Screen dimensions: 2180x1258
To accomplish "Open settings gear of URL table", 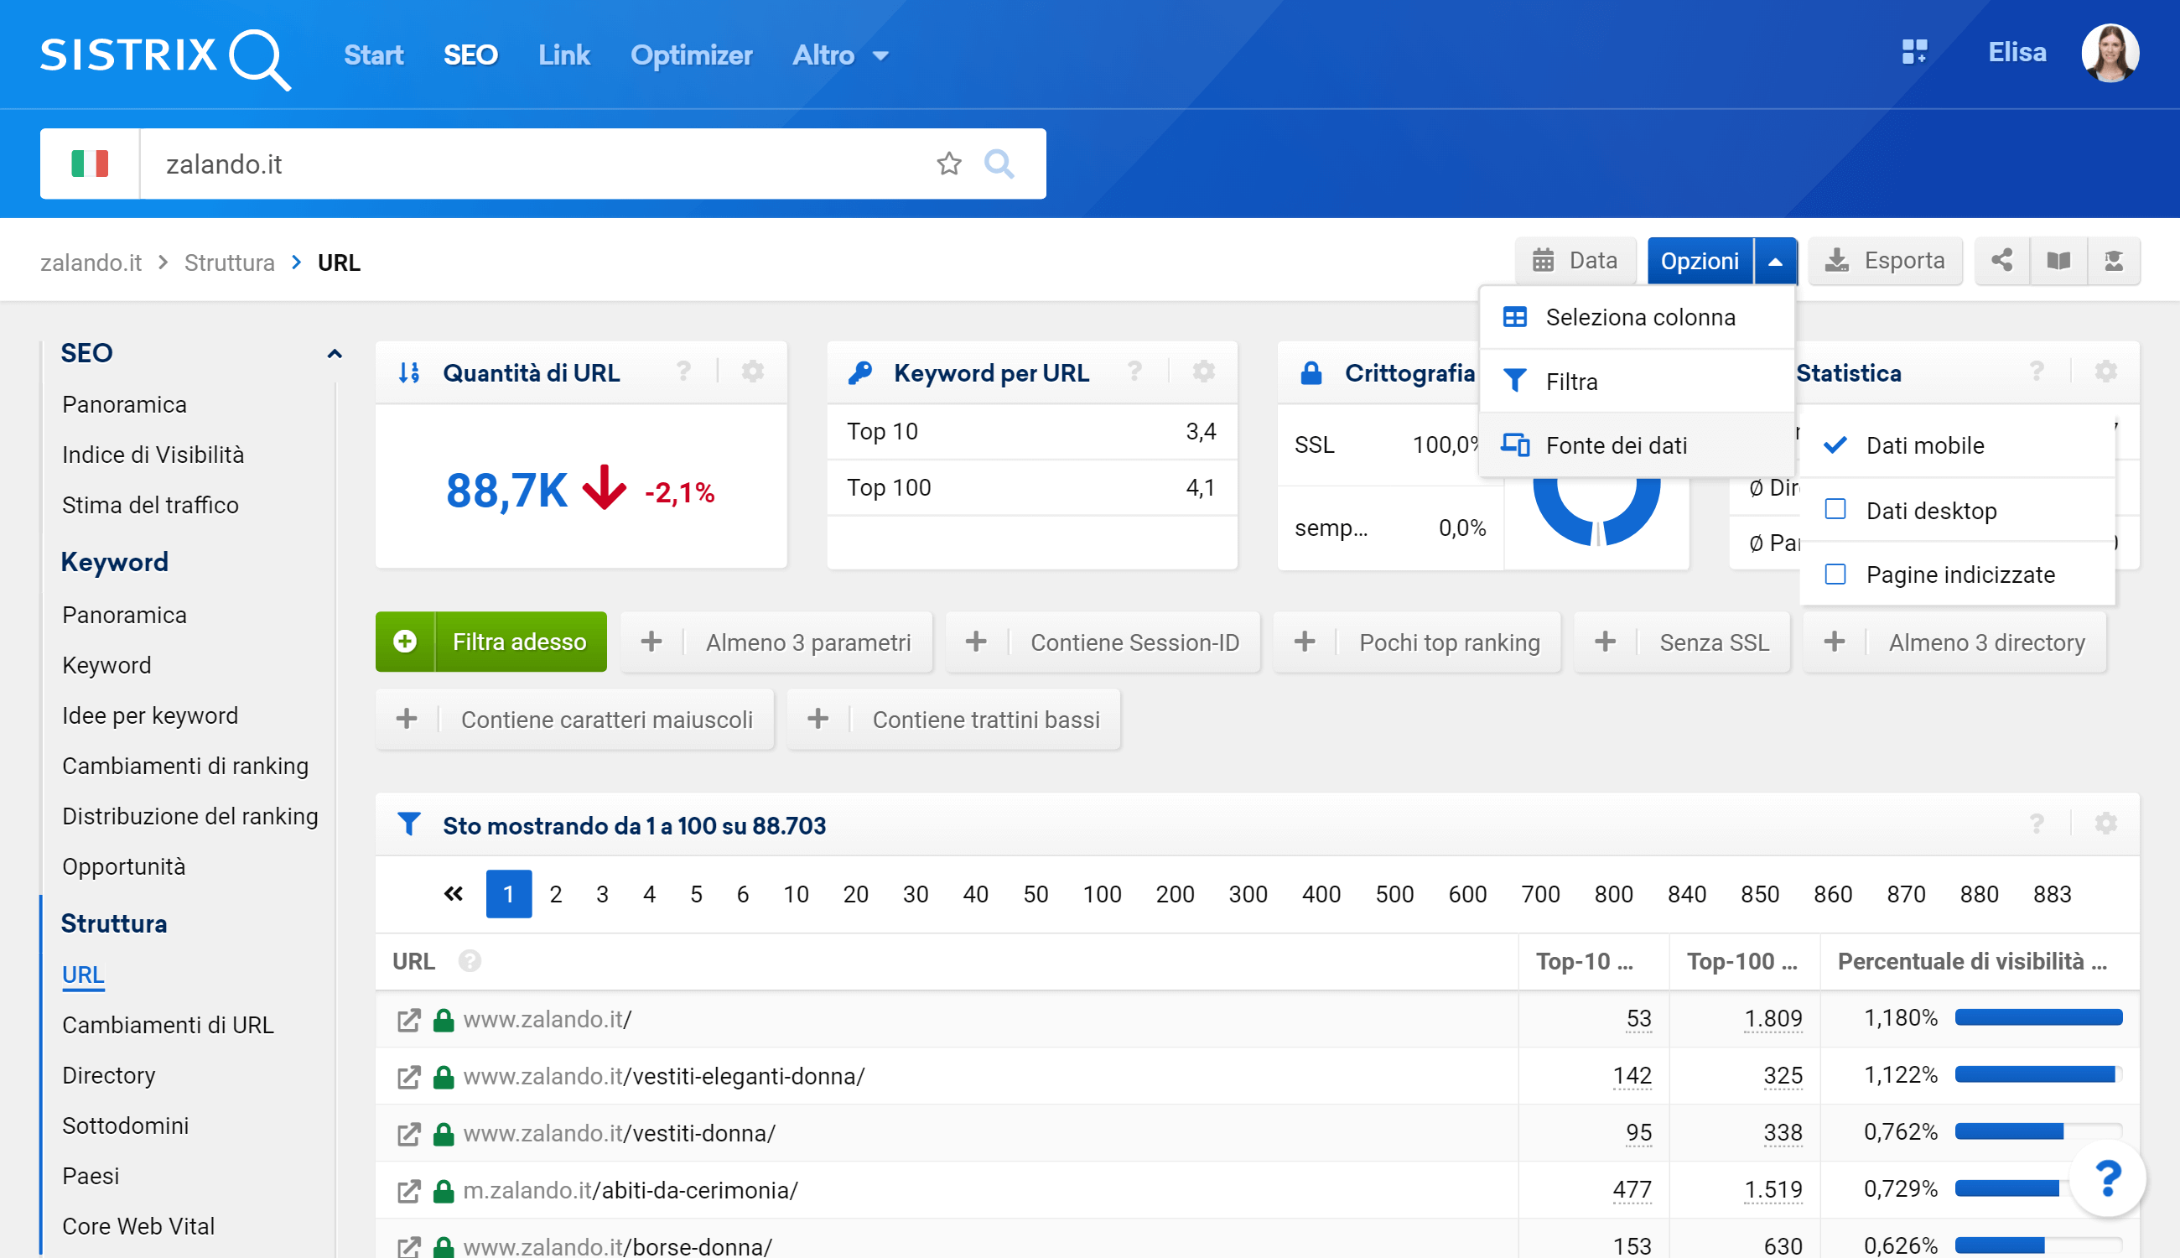I will point(2105,824).
